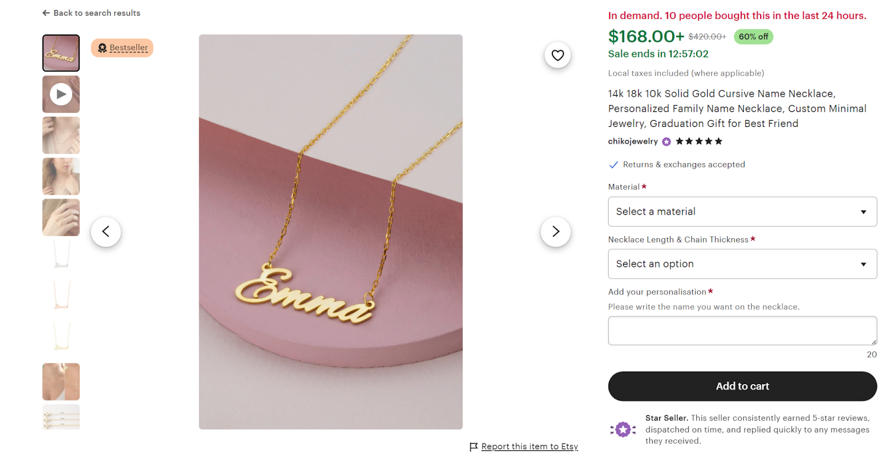Image resolution: width=891 pixels, height=472 pixels.
Task: Follow the Back to search results link
Action: [96, 12]
